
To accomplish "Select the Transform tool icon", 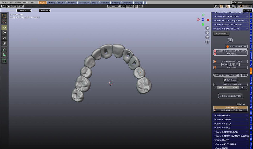I will 4,43.
